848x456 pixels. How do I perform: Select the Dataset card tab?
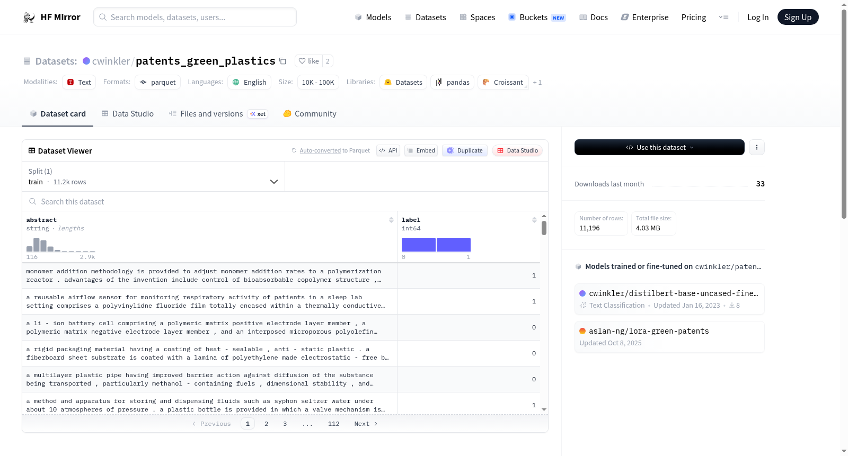tap(58, 114)
